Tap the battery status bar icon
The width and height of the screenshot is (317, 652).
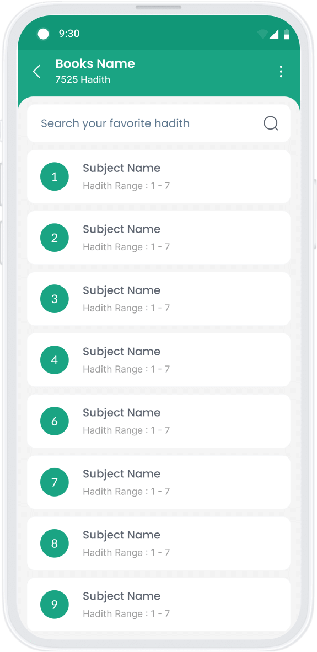click(287, 34)
